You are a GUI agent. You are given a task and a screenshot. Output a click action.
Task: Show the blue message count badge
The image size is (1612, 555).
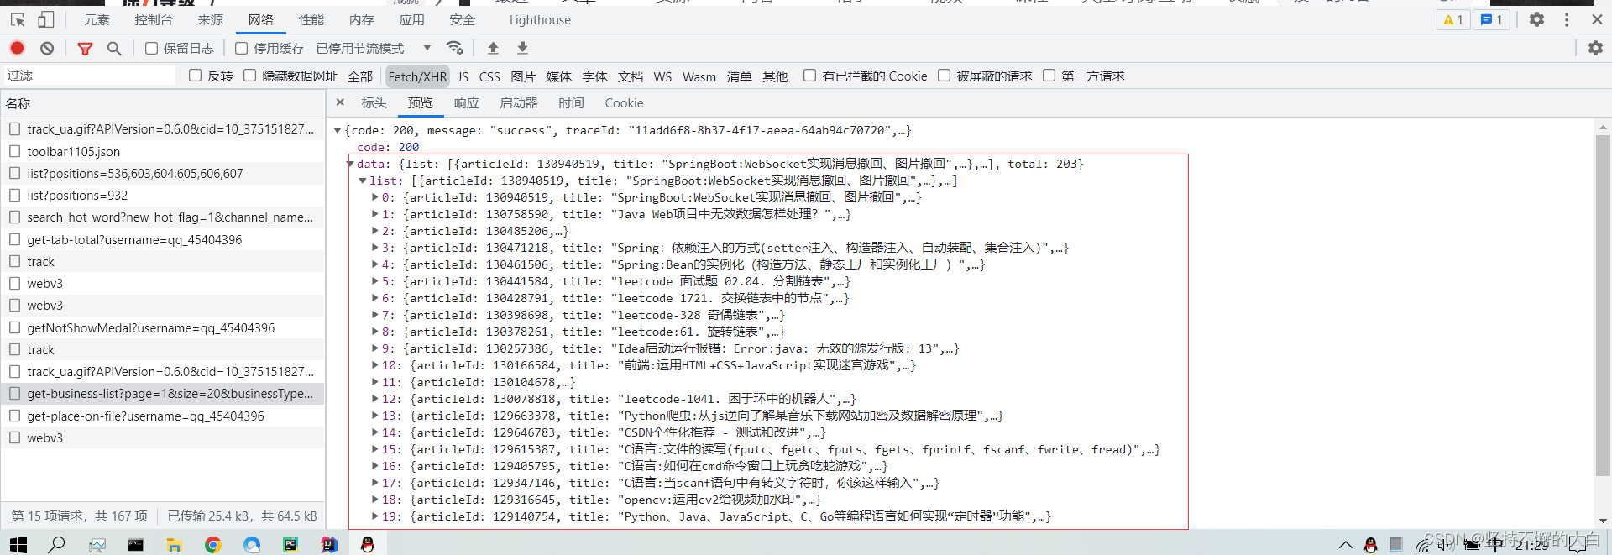point(1492,19)
